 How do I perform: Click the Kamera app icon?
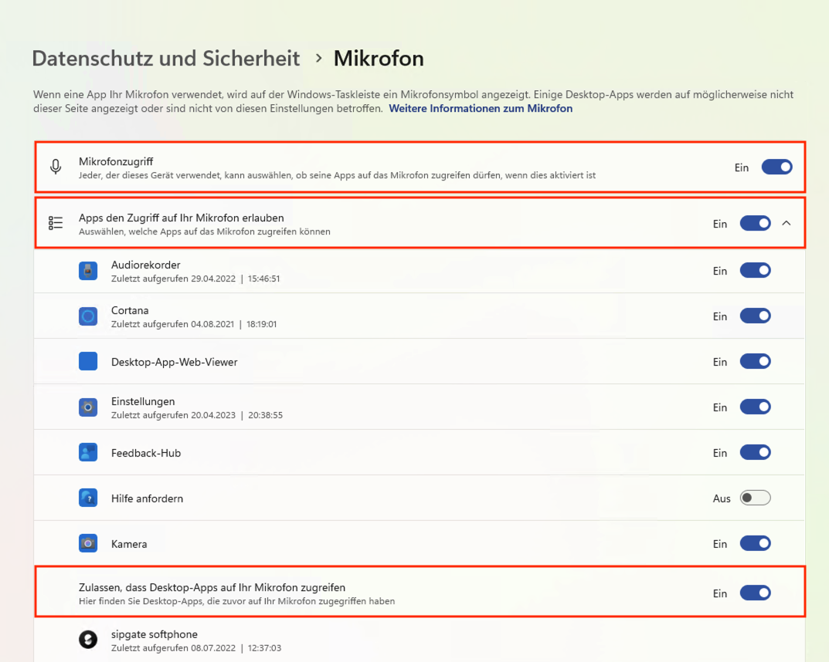click(87, 543)
